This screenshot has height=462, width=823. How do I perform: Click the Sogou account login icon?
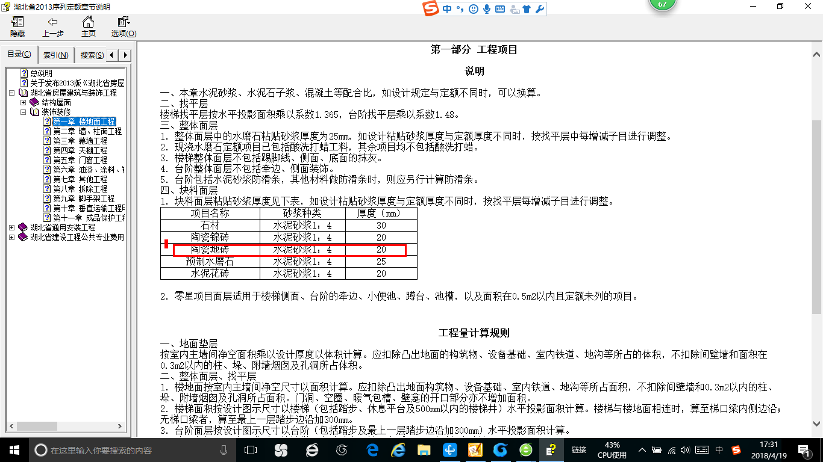(514, 9)
